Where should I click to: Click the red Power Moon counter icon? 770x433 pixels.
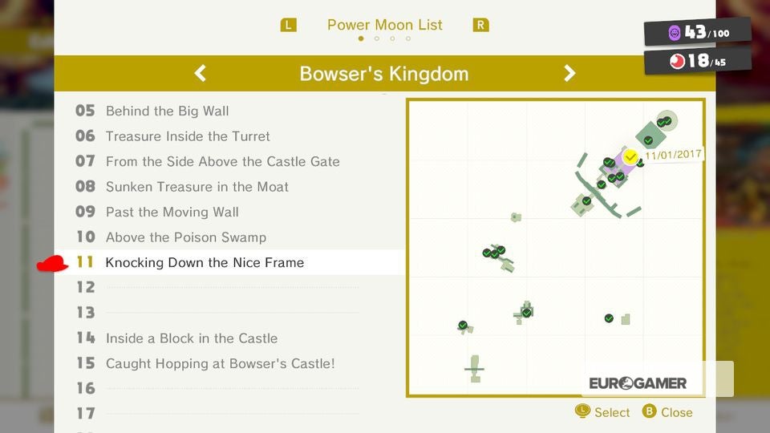677,62
